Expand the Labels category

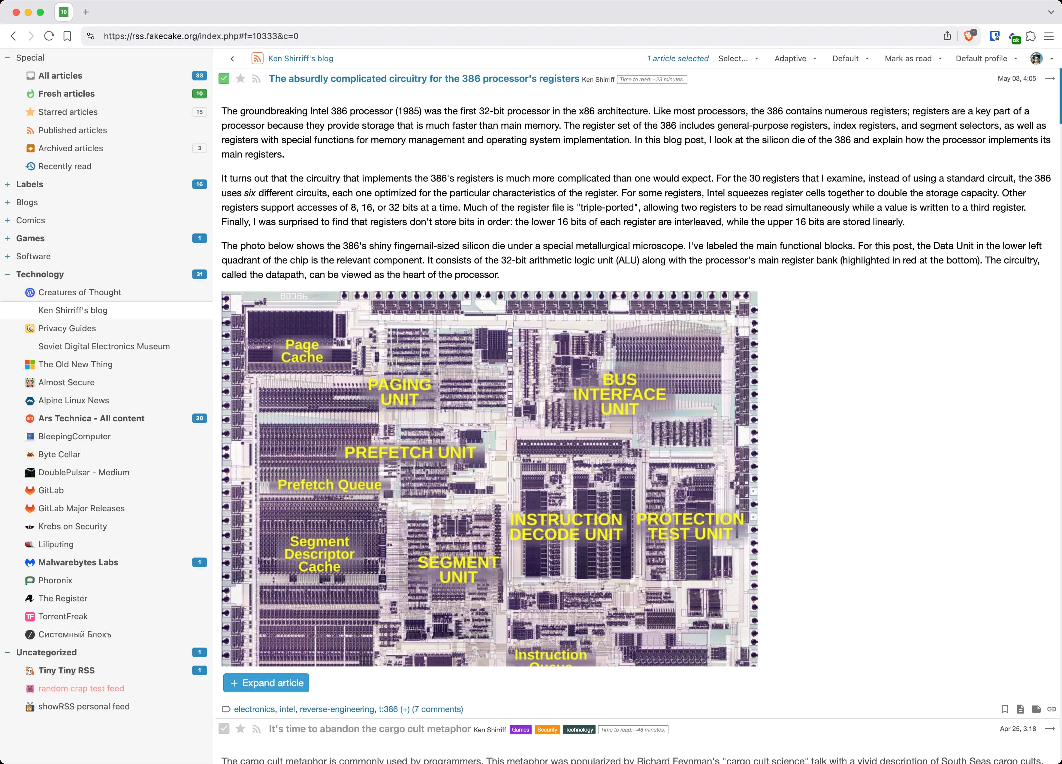[8, 185]
